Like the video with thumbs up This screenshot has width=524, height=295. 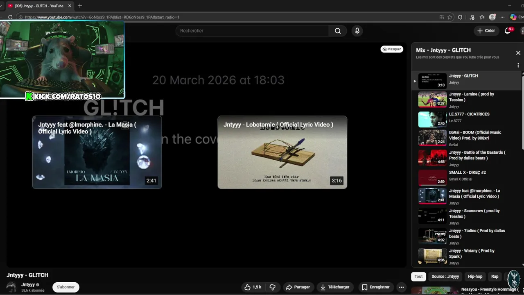(x=253, y=287)
